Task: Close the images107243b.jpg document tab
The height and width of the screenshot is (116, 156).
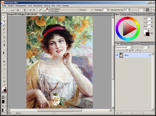Action: 40,14
